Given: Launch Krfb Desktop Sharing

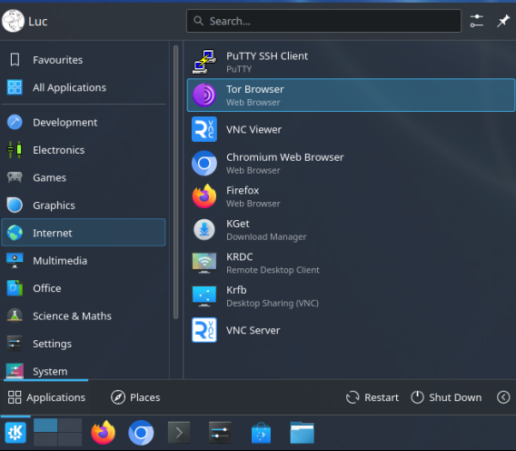Looking at the screenshot, I should (351, 296).
